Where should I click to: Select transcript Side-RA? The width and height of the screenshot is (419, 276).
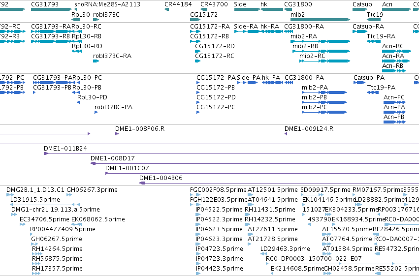[x=246, y=27]
